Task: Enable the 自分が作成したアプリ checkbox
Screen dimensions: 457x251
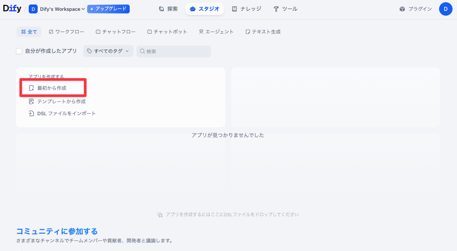Action: tap(19, 51)
